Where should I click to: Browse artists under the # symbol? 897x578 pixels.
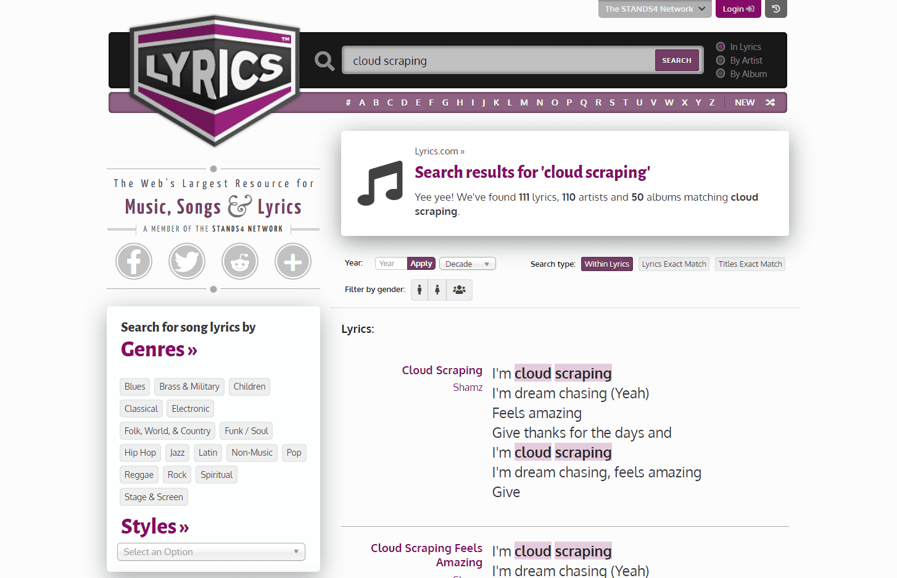[x=348, y=103]
